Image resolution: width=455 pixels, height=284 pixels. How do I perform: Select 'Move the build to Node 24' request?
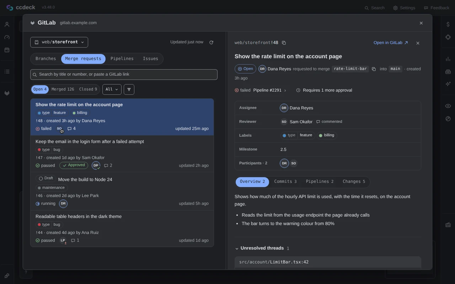[x=122, y=191]
